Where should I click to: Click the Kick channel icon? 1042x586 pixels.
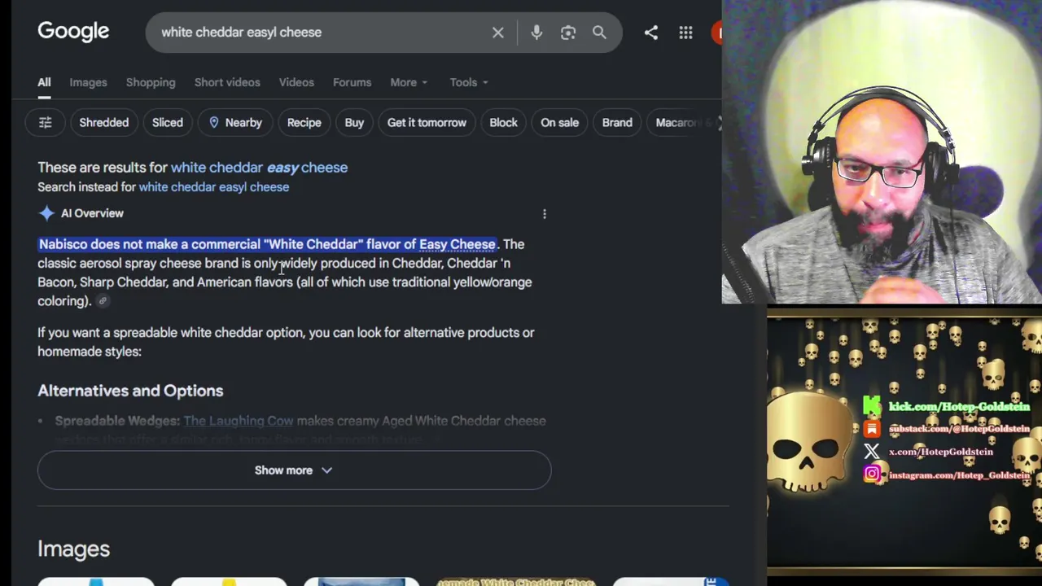[x=872, y=405]
